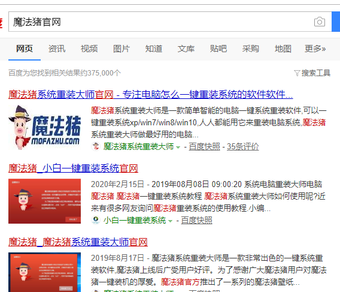Click the mofazhu.com pig logo thumbnail

[44, 127]
